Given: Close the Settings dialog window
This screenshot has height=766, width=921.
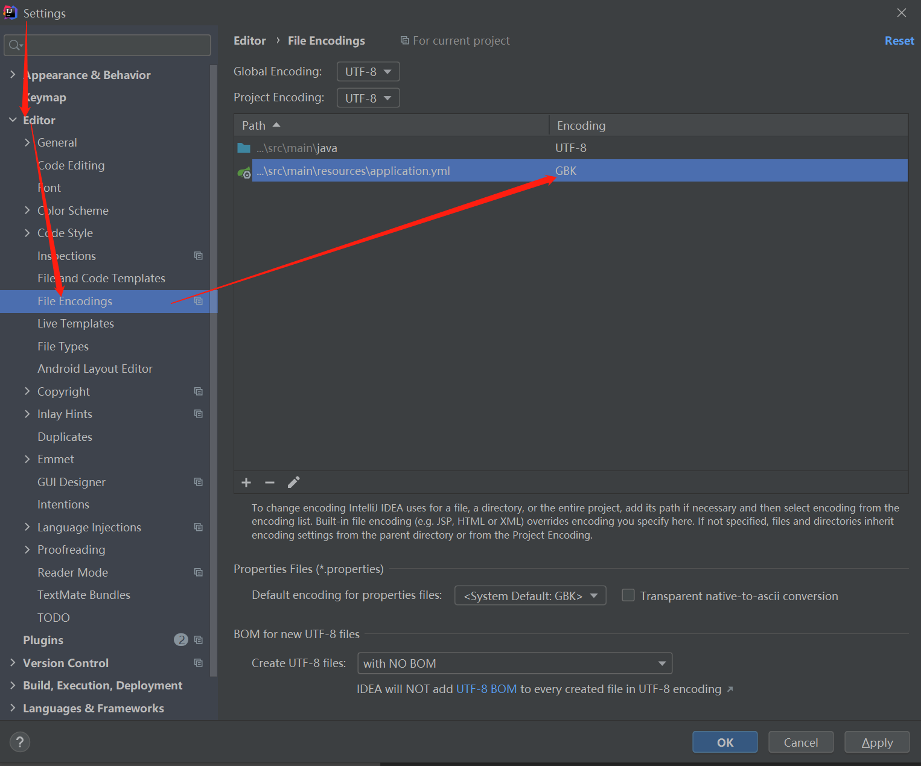Looking at the screenshot, I should [x=902, y=13].
